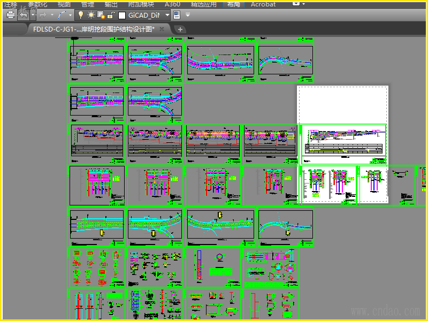Image resolution: width=428 pixels, height=321 pixels.
Task: Open the 输出 ribbon tab
Action: pyautogui.click(x=111, y=5)
